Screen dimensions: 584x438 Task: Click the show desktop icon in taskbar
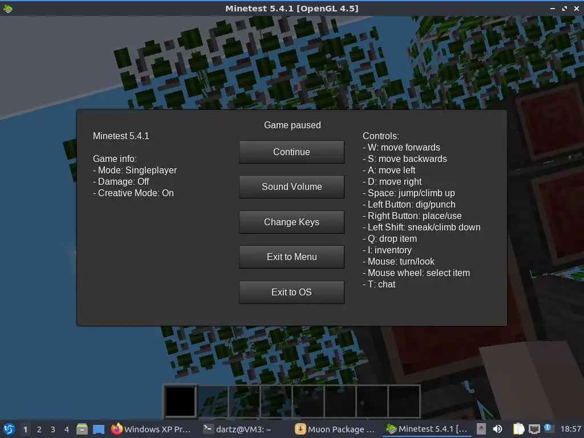(x=99, y=429)
